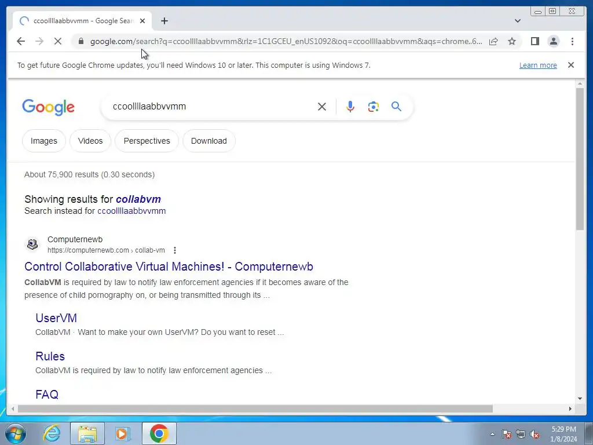
Task: Open Action Center flag icon
Action: [x=507, y=434]
